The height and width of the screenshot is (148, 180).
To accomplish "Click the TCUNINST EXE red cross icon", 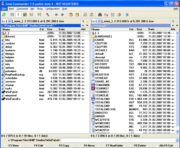I will pos(93,88).
